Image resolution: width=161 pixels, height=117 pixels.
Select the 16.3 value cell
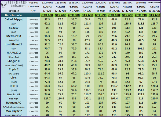(x=47, y=36)
